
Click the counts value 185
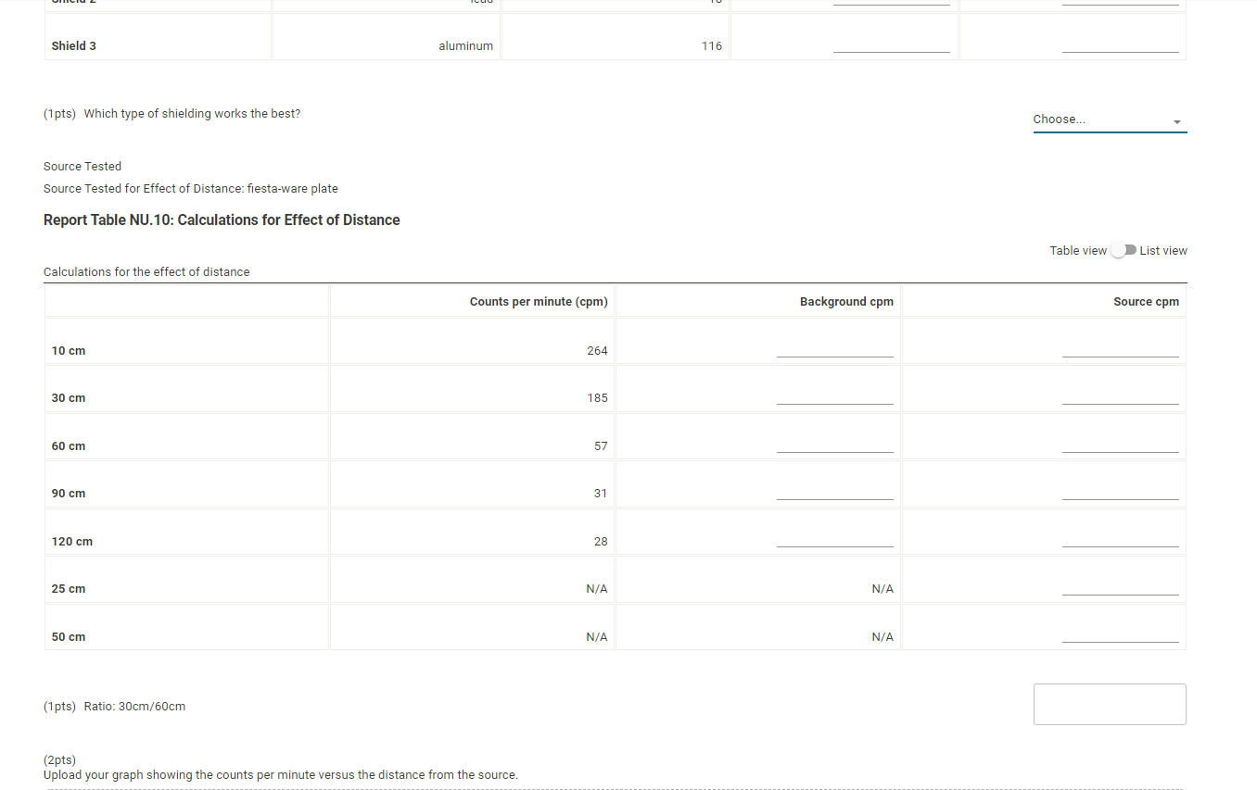597,398
